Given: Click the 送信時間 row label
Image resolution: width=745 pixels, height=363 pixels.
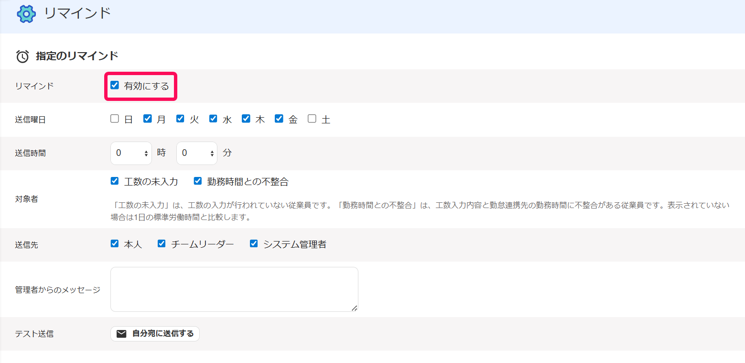Looking at the screenshot, I should pyautogui.click(x=31, y=154).
